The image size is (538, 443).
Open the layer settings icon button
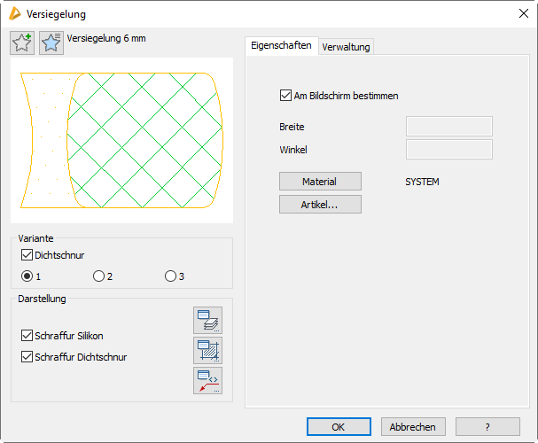coord(207,321)
